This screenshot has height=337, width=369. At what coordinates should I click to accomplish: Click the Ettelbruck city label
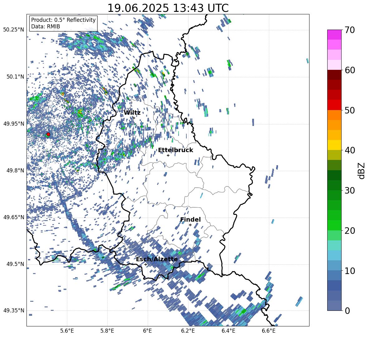pyautogui.click(x=175, y=150)
